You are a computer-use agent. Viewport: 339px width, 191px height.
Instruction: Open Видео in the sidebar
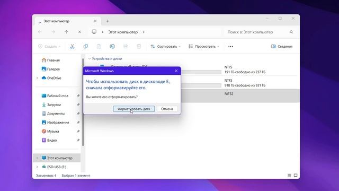[52, 140]
